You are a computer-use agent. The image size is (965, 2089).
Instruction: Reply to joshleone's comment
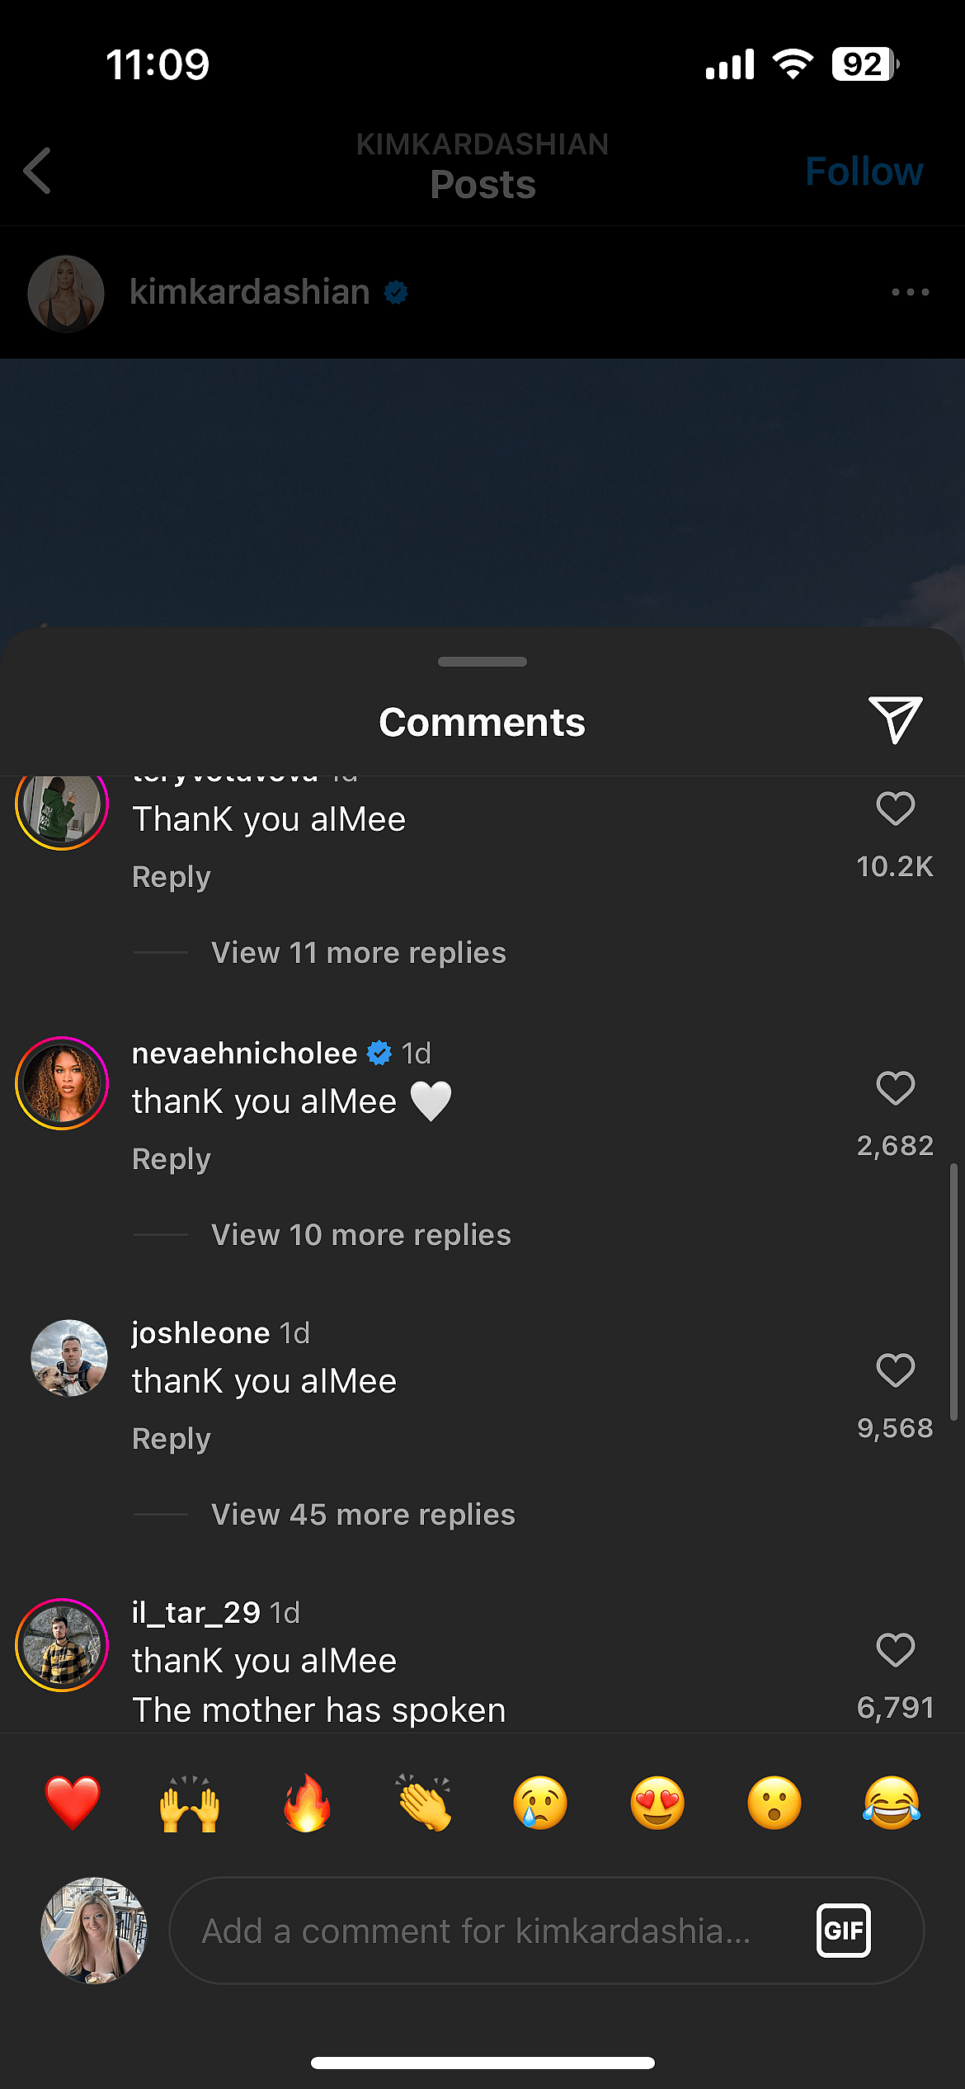point(171,1437)
